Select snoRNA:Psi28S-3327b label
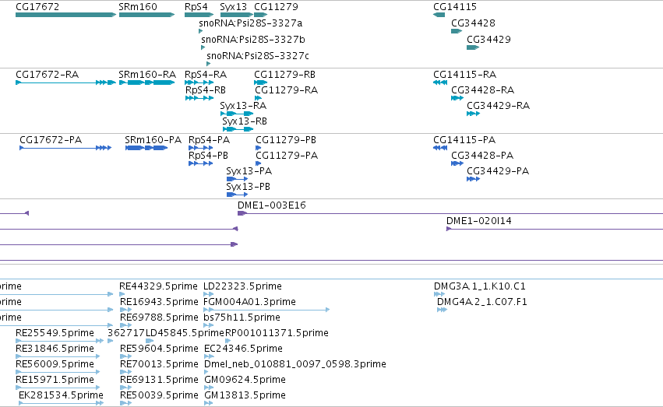Screen dimensions: 663x407 pos(253,39)
